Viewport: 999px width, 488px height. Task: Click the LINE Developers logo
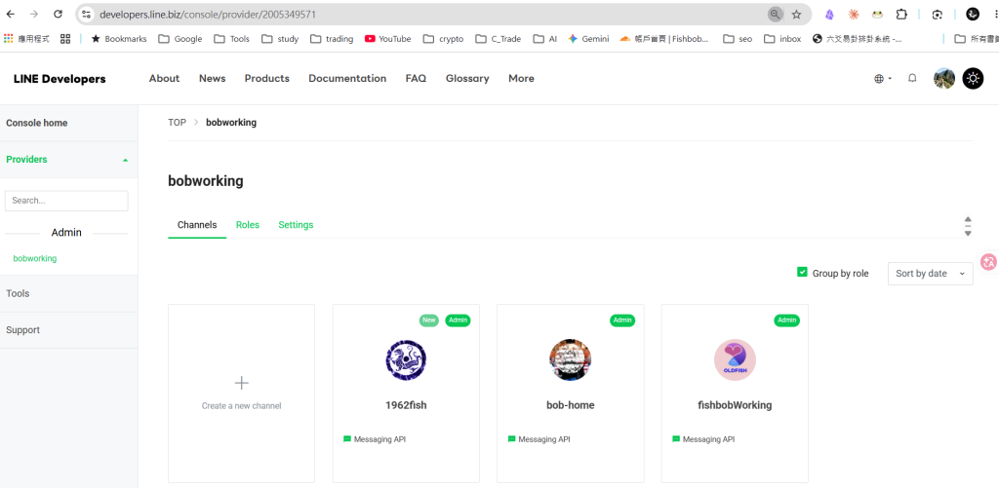60,79
